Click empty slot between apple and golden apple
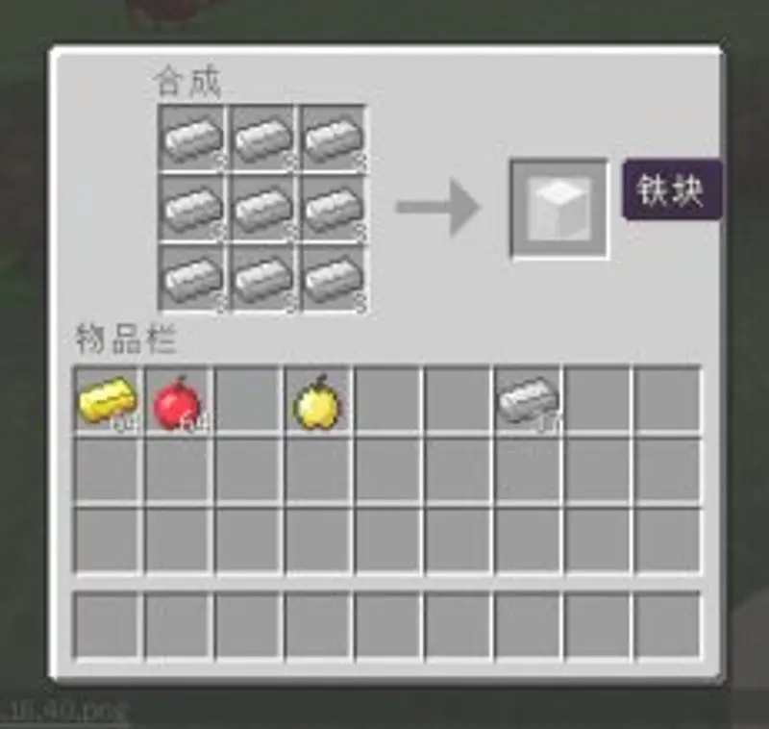769x729 pixels. (x=248, y=401)
